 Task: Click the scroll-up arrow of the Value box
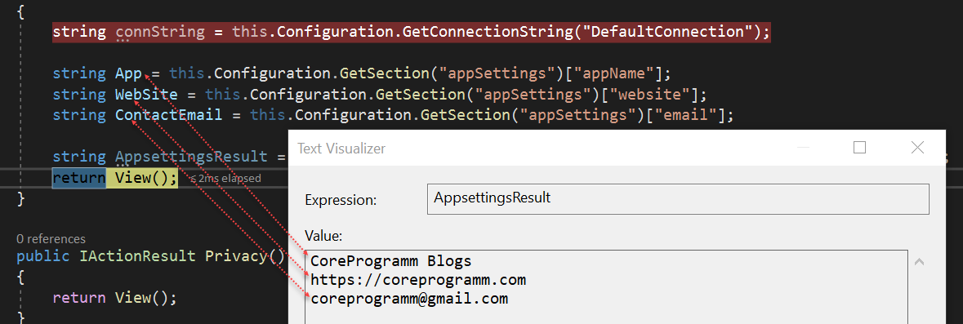920,262
